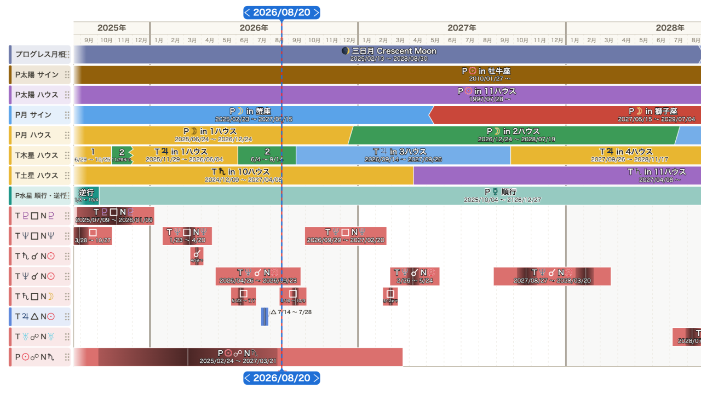Grab the drag handle of T♅☍N♅ row

pos(67,337)
